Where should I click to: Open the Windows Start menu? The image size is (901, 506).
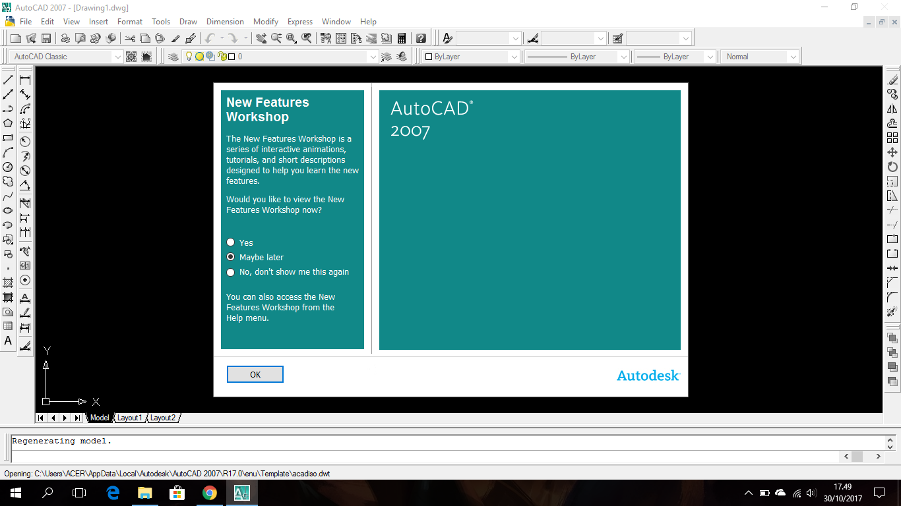point(16,493)
